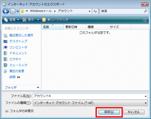The height and width of the screenshot is (119, 151).
Task: Open 最近表示した場所 in favorites
Action: [21, 35]
